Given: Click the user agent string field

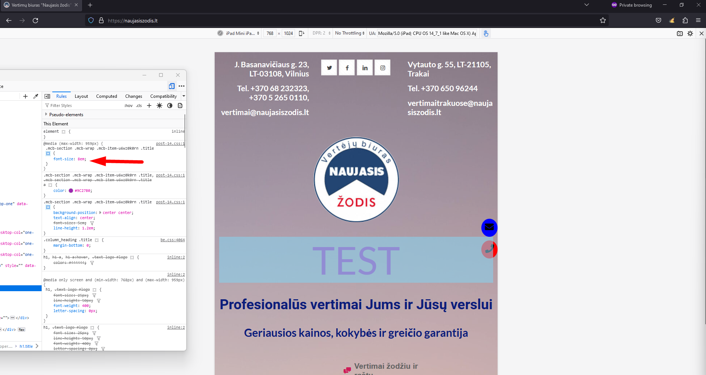Looking at the screenshot, I should coord(427,33).
